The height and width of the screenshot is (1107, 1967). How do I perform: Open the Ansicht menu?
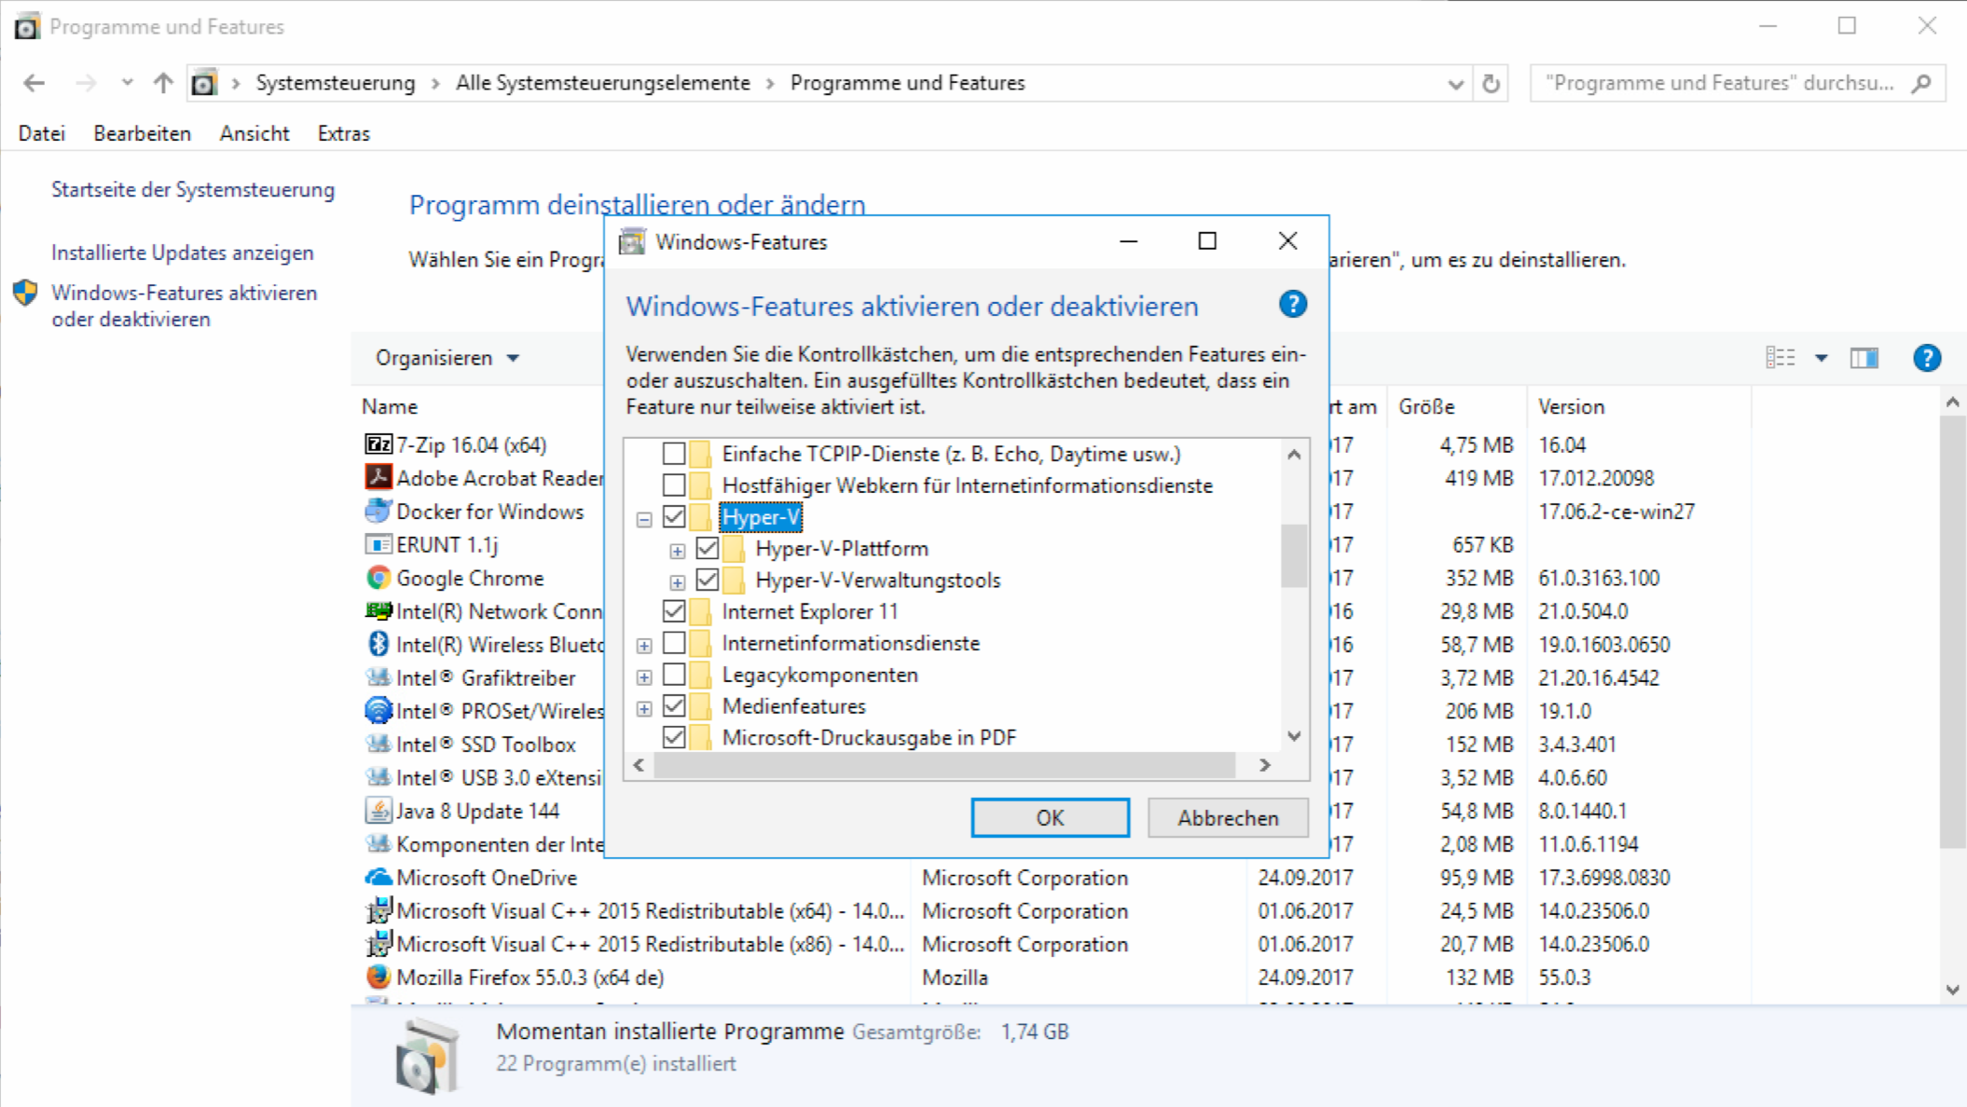[254, 133]
